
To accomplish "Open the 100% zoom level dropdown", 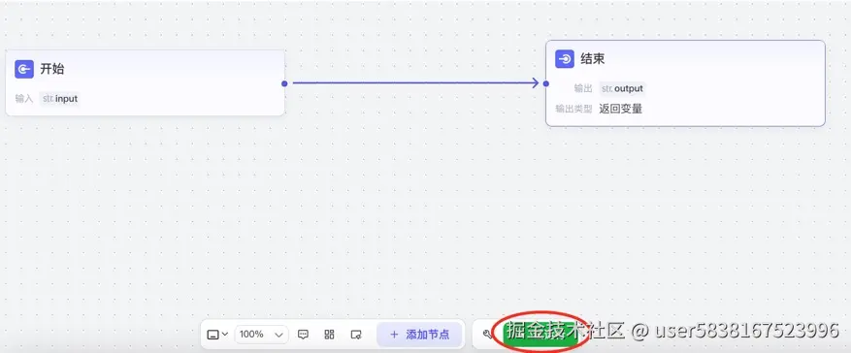I will 261,335.
